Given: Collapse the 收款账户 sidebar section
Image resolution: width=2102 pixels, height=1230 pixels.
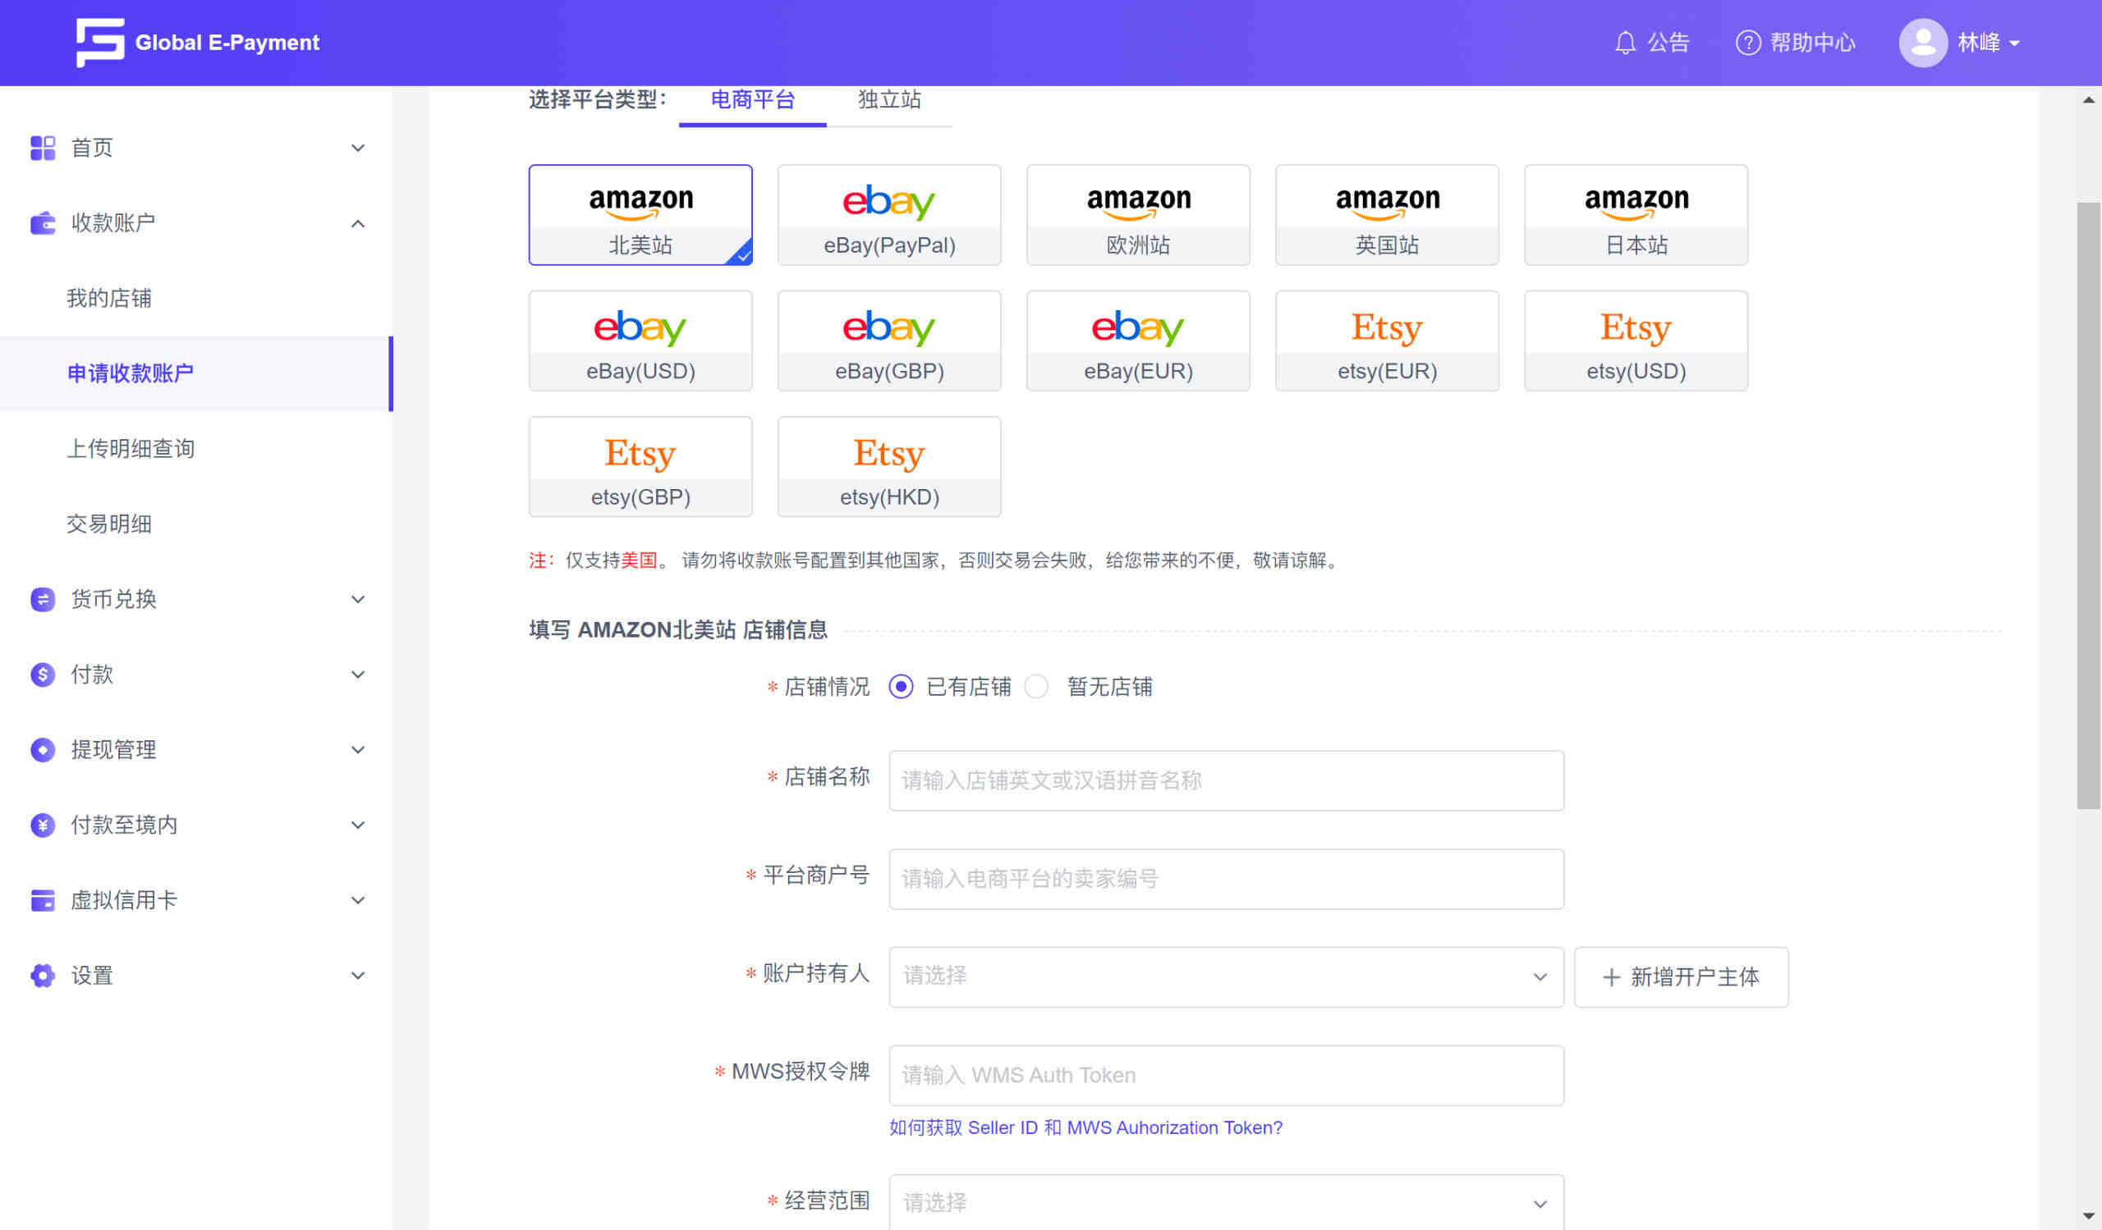Looking at the screenshot, I should pos(357,223).
